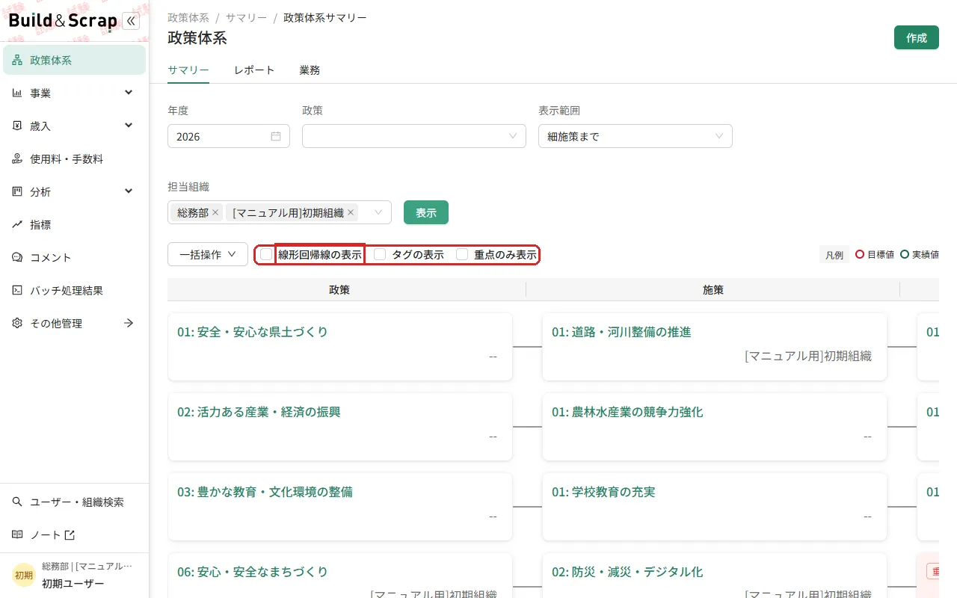Open 政策体系 in the sidebar
Screen dimensions: 957x598
[74, 61]
